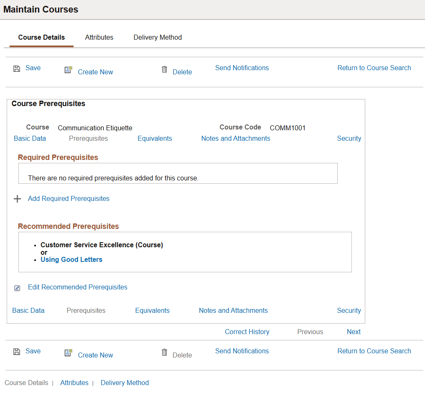This screenshot has height=393, width=425.
Task: Click the bottom Create New icon
Action: pyautogui.click(x=68, y=353)
